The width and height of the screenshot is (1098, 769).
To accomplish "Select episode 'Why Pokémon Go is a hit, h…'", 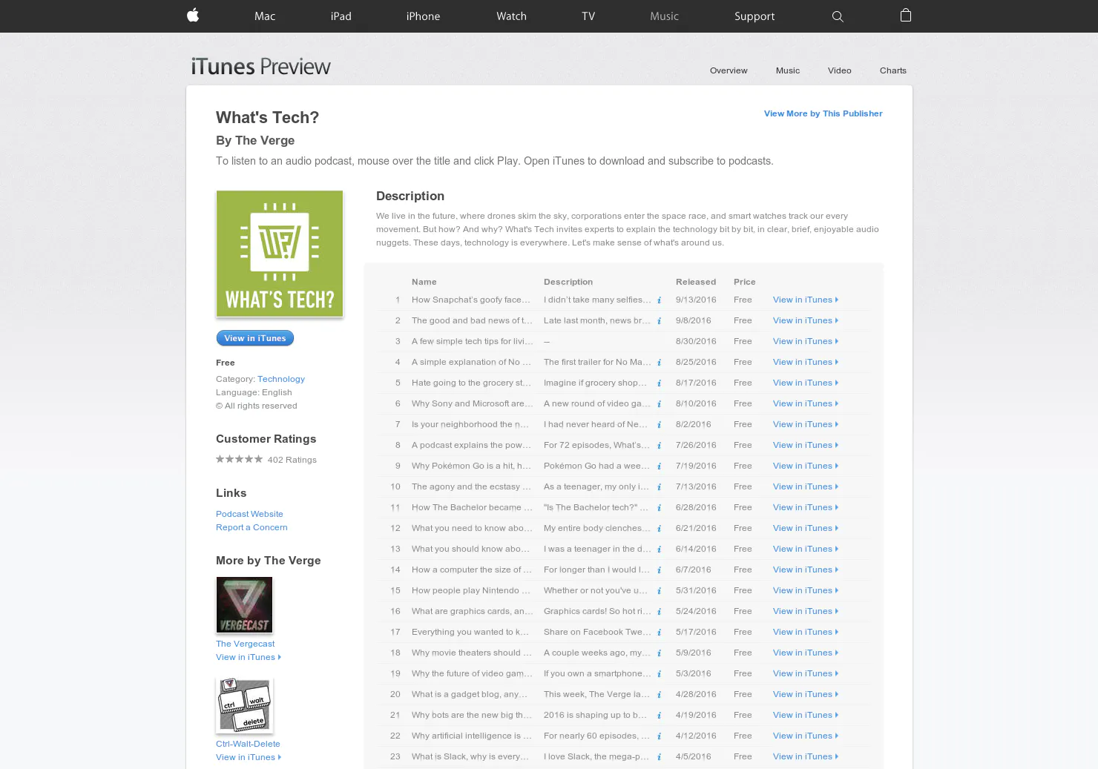I will point(471,466).
